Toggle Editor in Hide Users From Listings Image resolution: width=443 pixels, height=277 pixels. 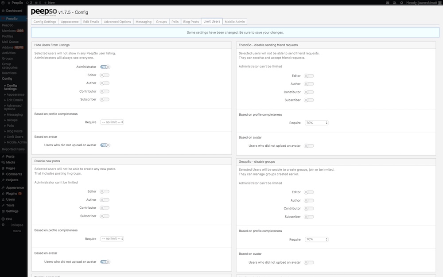(x=105, y=75)
